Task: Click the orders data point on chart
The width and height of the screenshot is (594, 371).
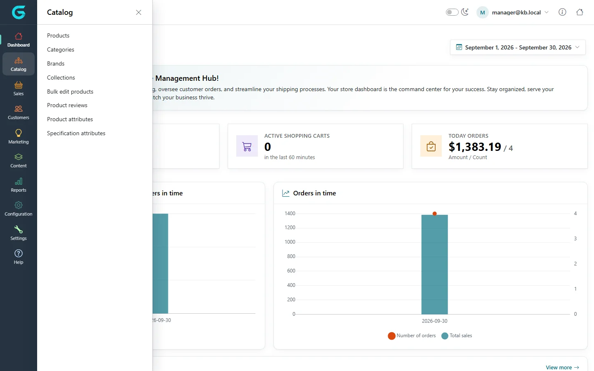Action: pyautogui.click(x=435, y=214)
